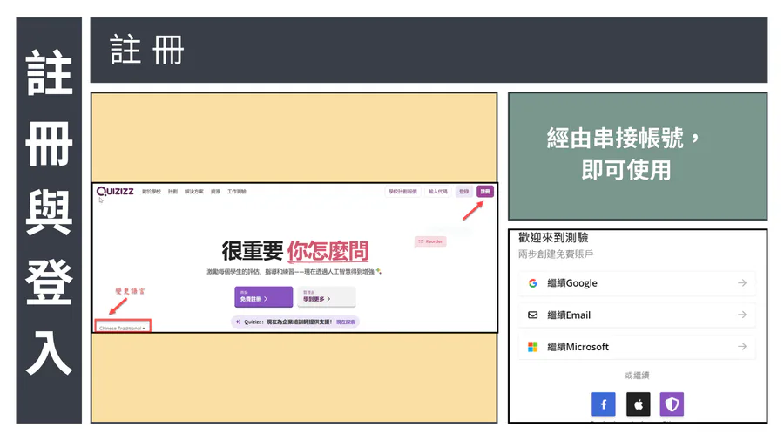Click the 登錄 login button
This screenshot has height=441, width=784.
point(463,192)
